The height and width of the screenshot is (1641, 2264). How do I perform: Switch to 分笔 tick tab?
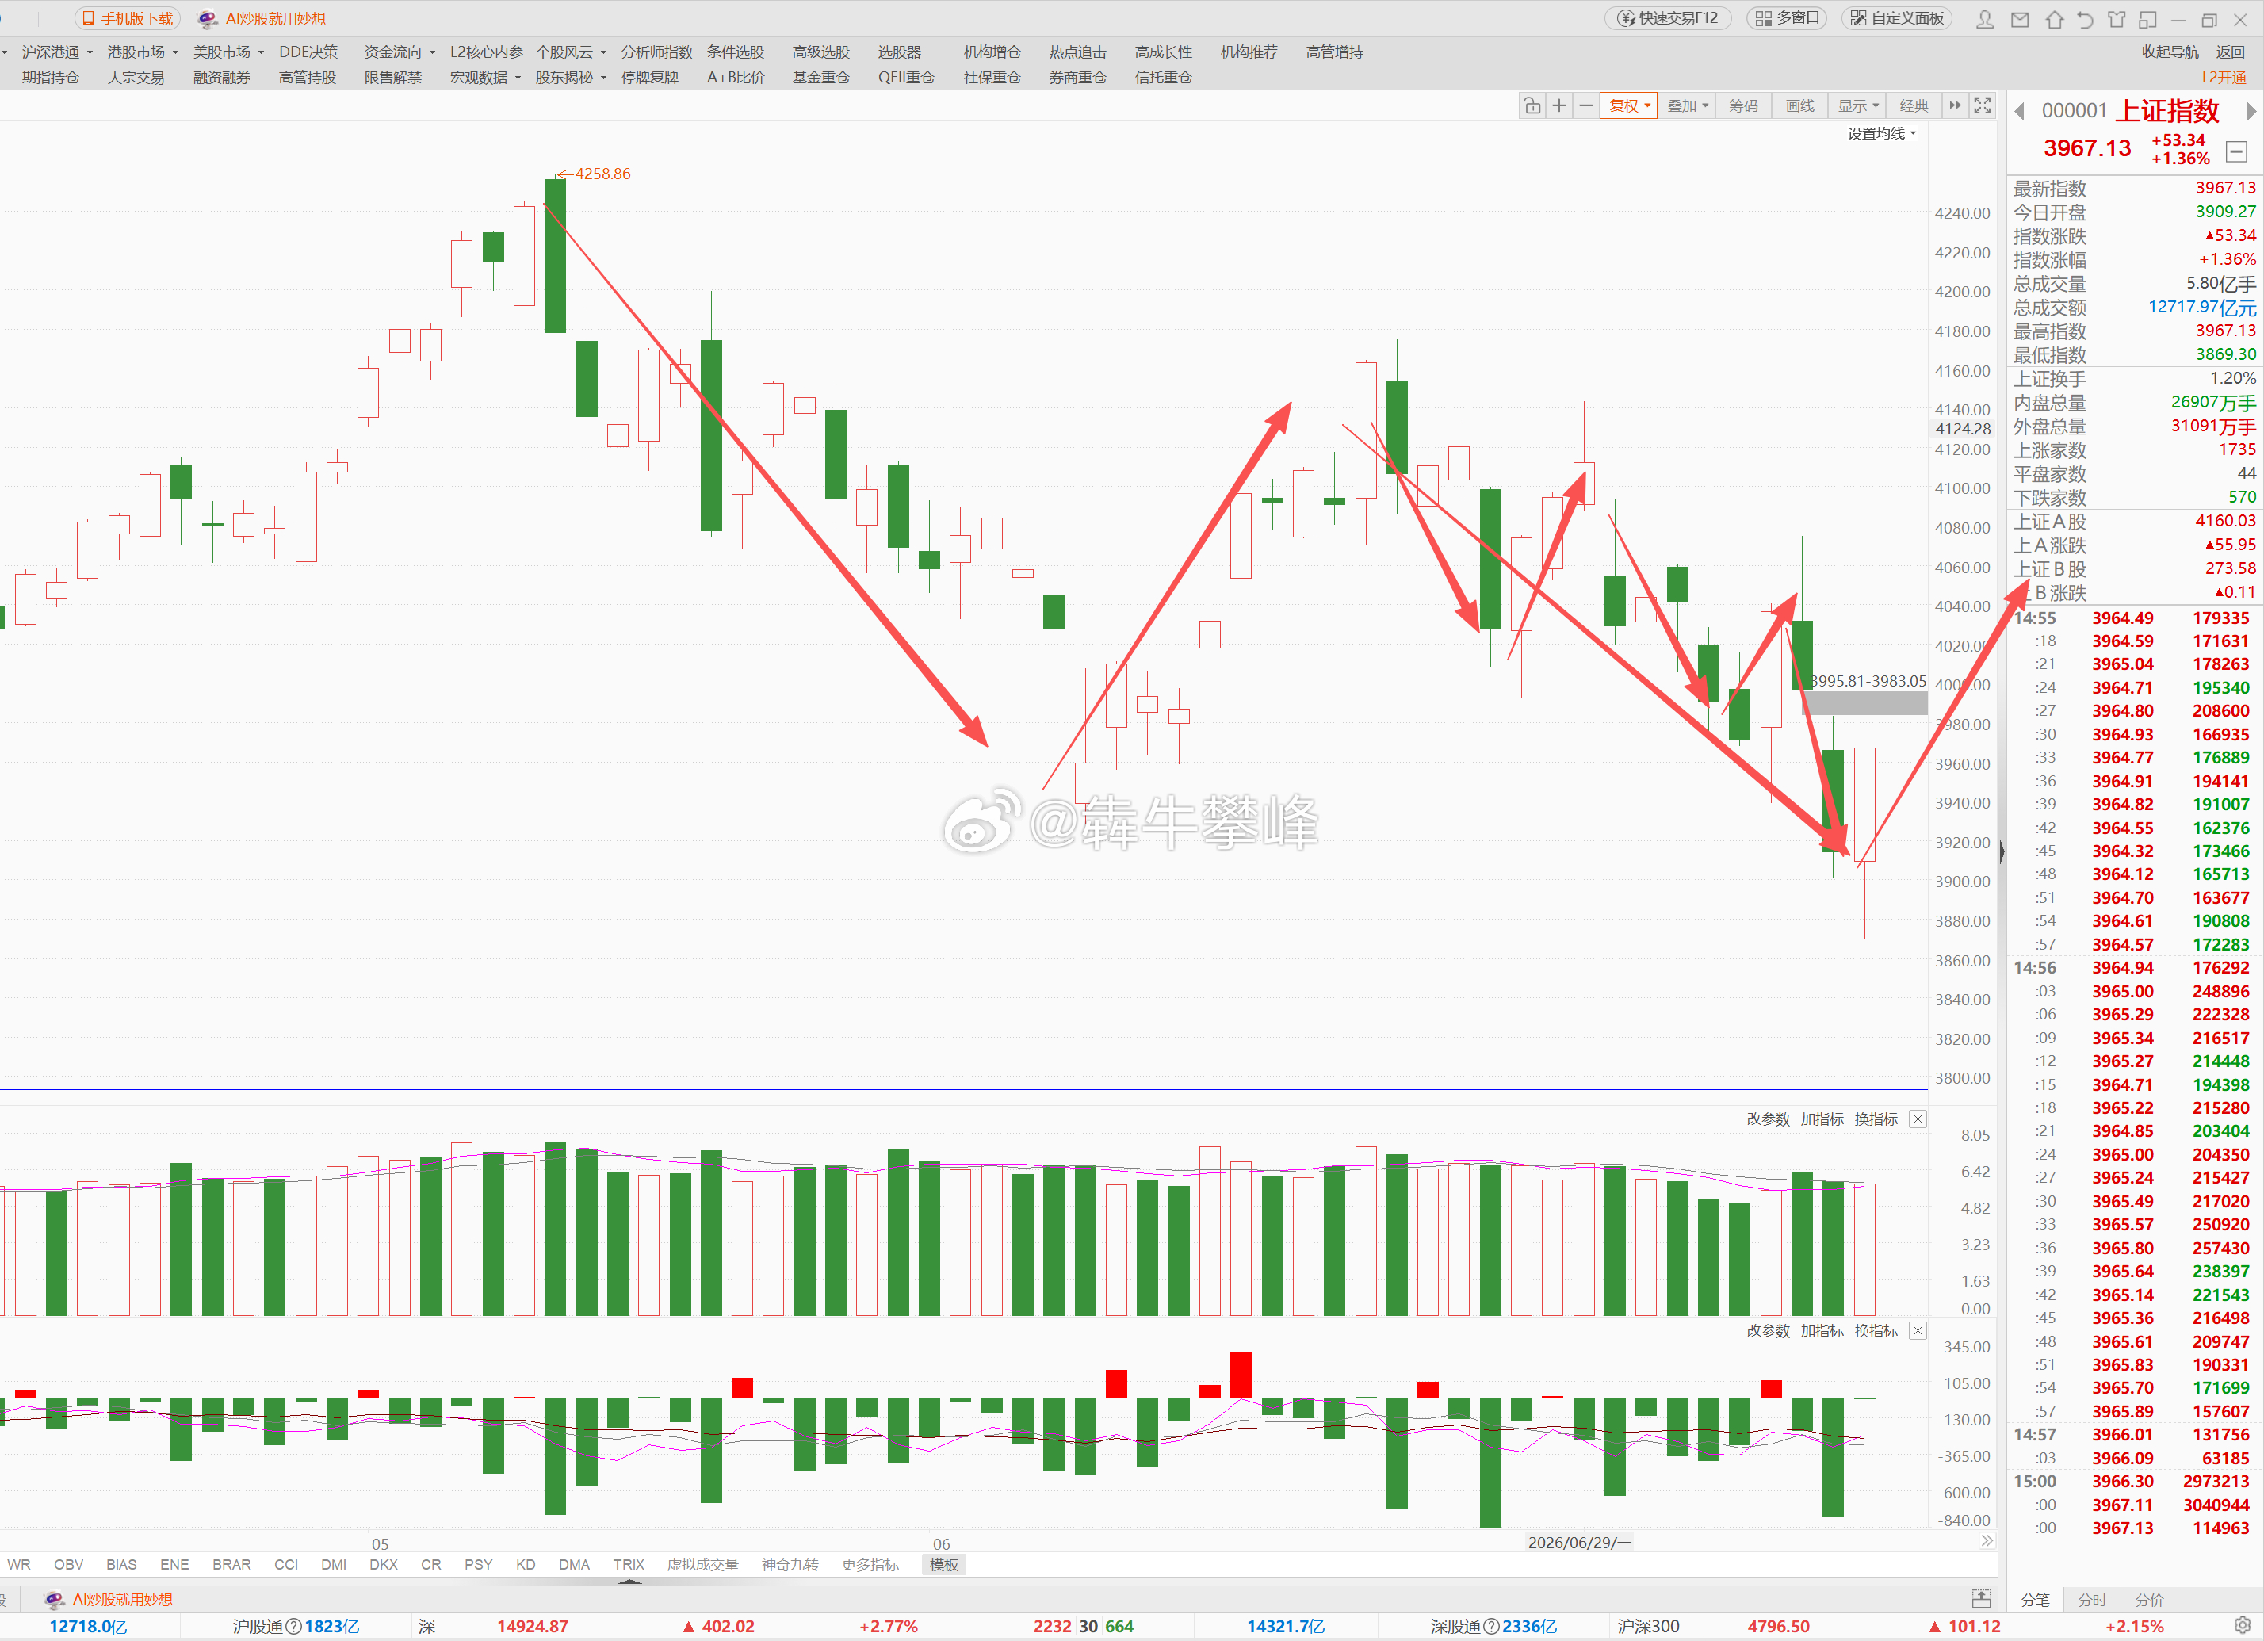coord(2034,1599)
